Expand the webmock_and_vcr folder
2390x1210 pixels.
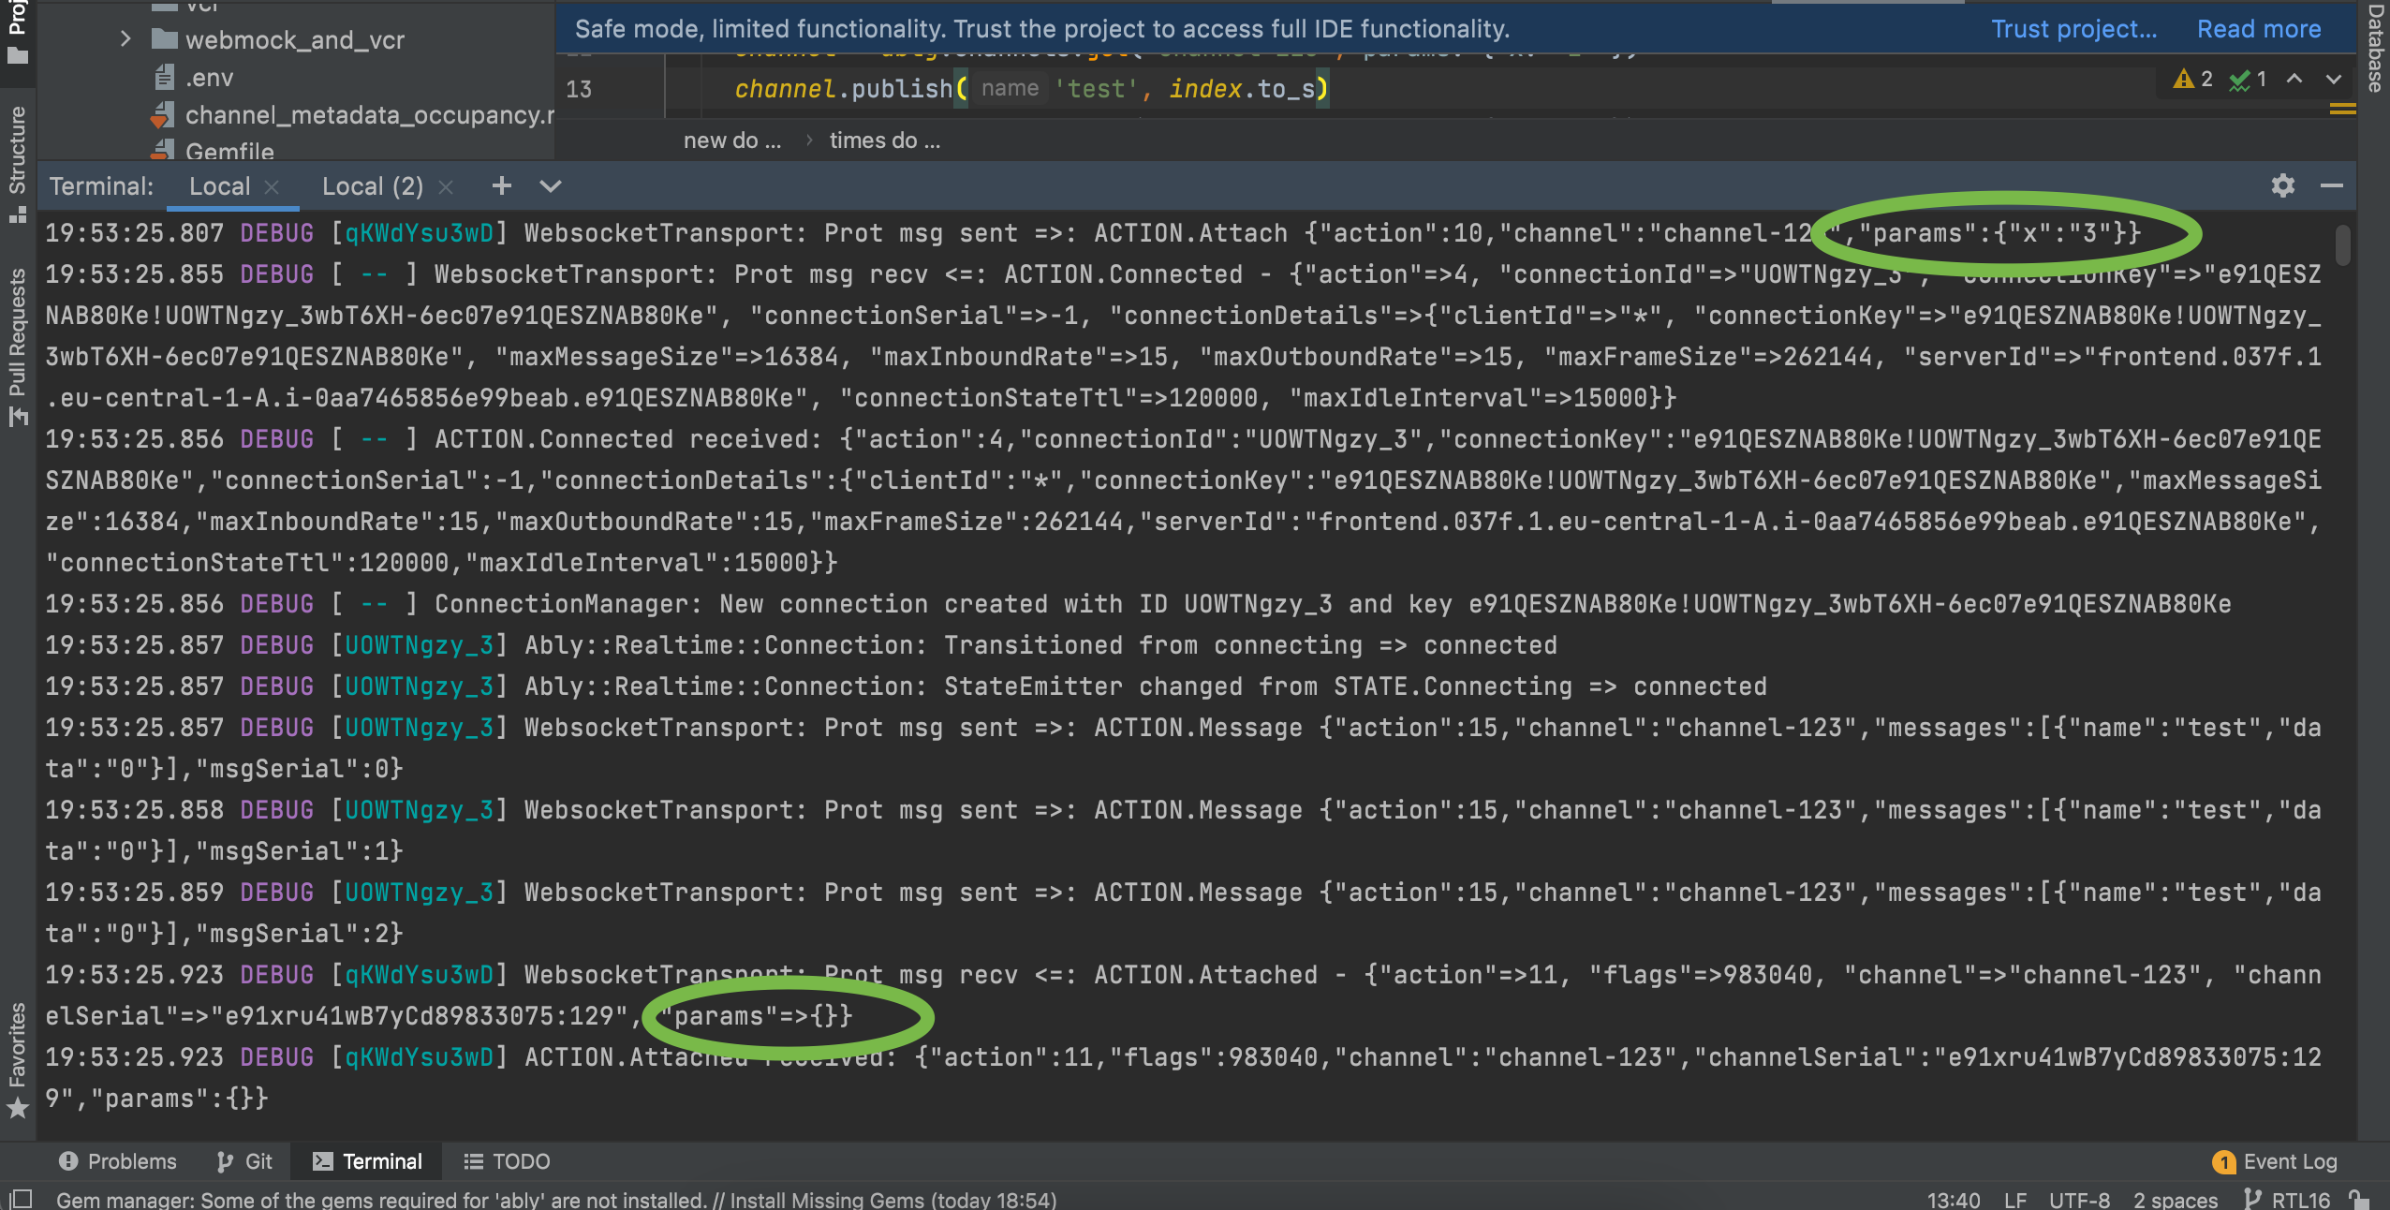click(125, 39)
